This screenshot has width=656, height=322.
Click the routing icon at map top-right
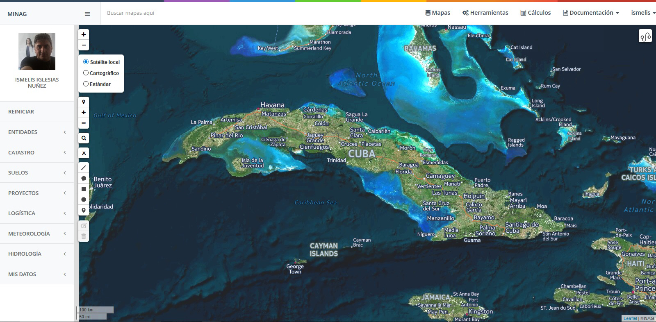pyautogui.click(x=645, y=36)
